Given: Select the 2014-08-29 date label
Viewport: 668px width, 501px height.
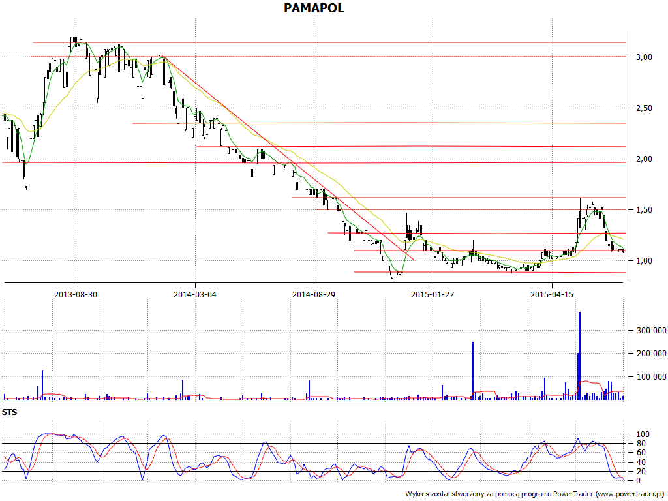Looking at the screenshot, I should (314, 294).
